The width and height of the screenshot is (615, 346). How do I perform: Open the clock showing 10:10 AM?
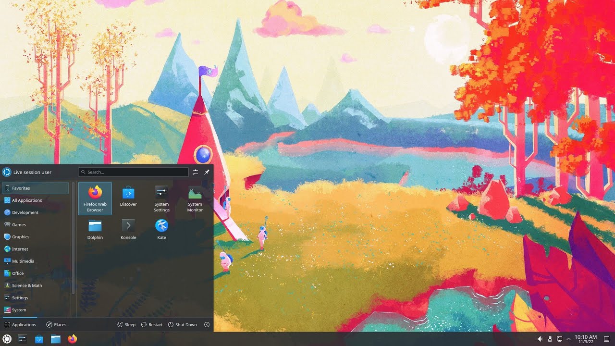click(x=586, y=339)
